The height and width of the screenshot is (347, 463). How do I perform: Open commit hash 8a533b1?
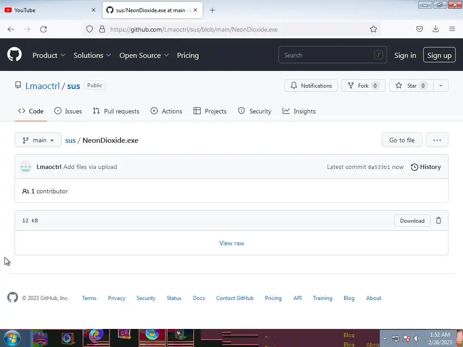click(x=379, y=167)
